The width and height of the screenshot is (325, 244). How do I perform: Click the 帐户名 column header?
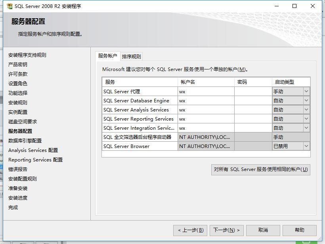pos(206,82)
